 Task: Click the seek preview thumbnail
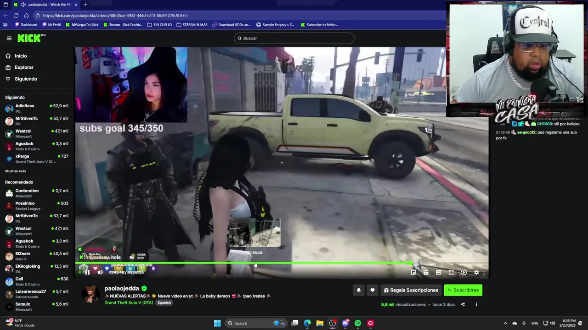pyautogui.click(x=254, y=232)
